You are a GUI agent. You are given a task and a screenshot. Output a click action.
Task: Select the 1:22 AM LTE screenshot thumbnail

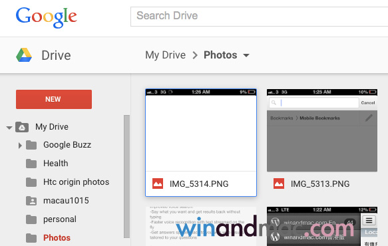322,226
